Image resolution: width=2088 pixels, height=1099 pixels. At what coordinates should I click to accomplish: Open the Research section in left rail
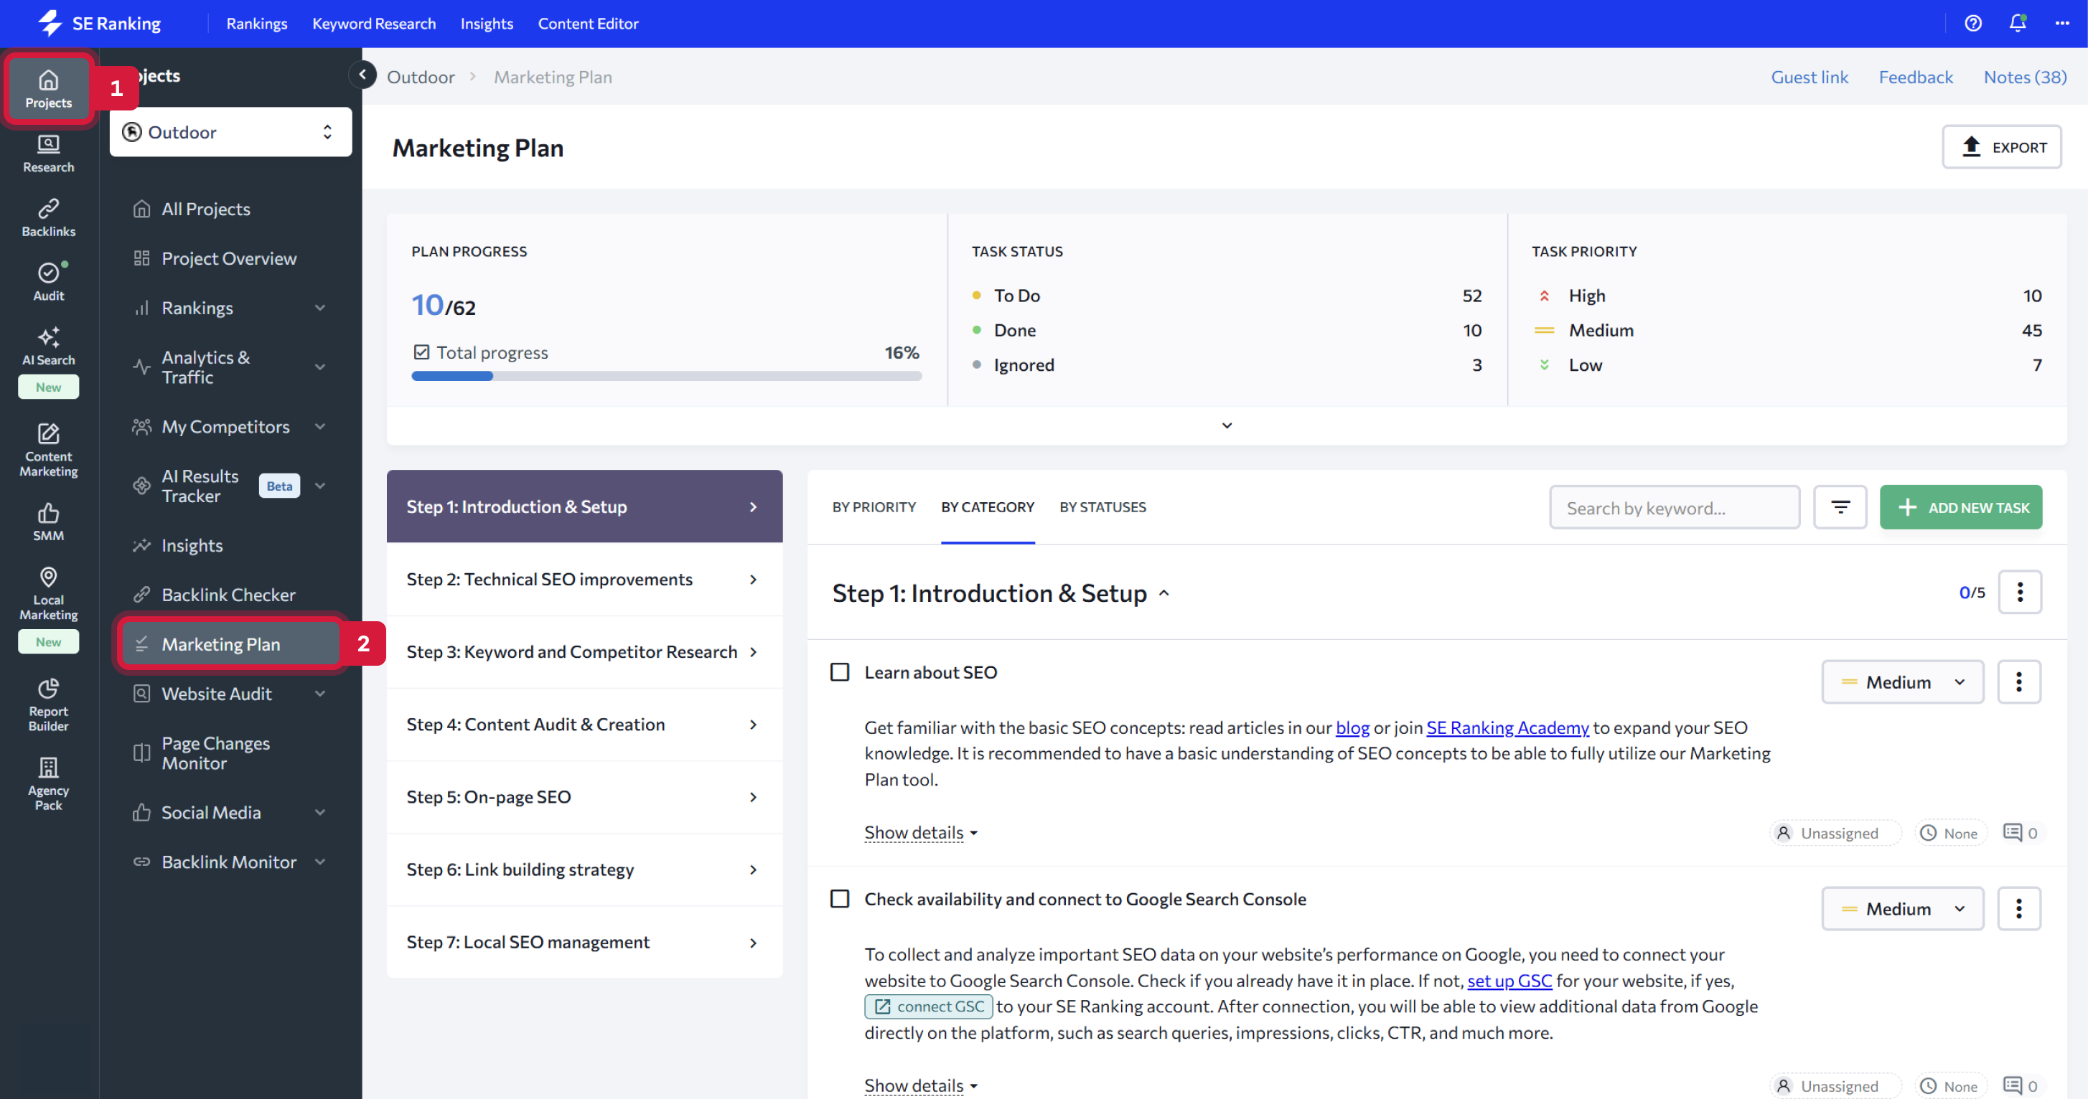tap(49, 153)
